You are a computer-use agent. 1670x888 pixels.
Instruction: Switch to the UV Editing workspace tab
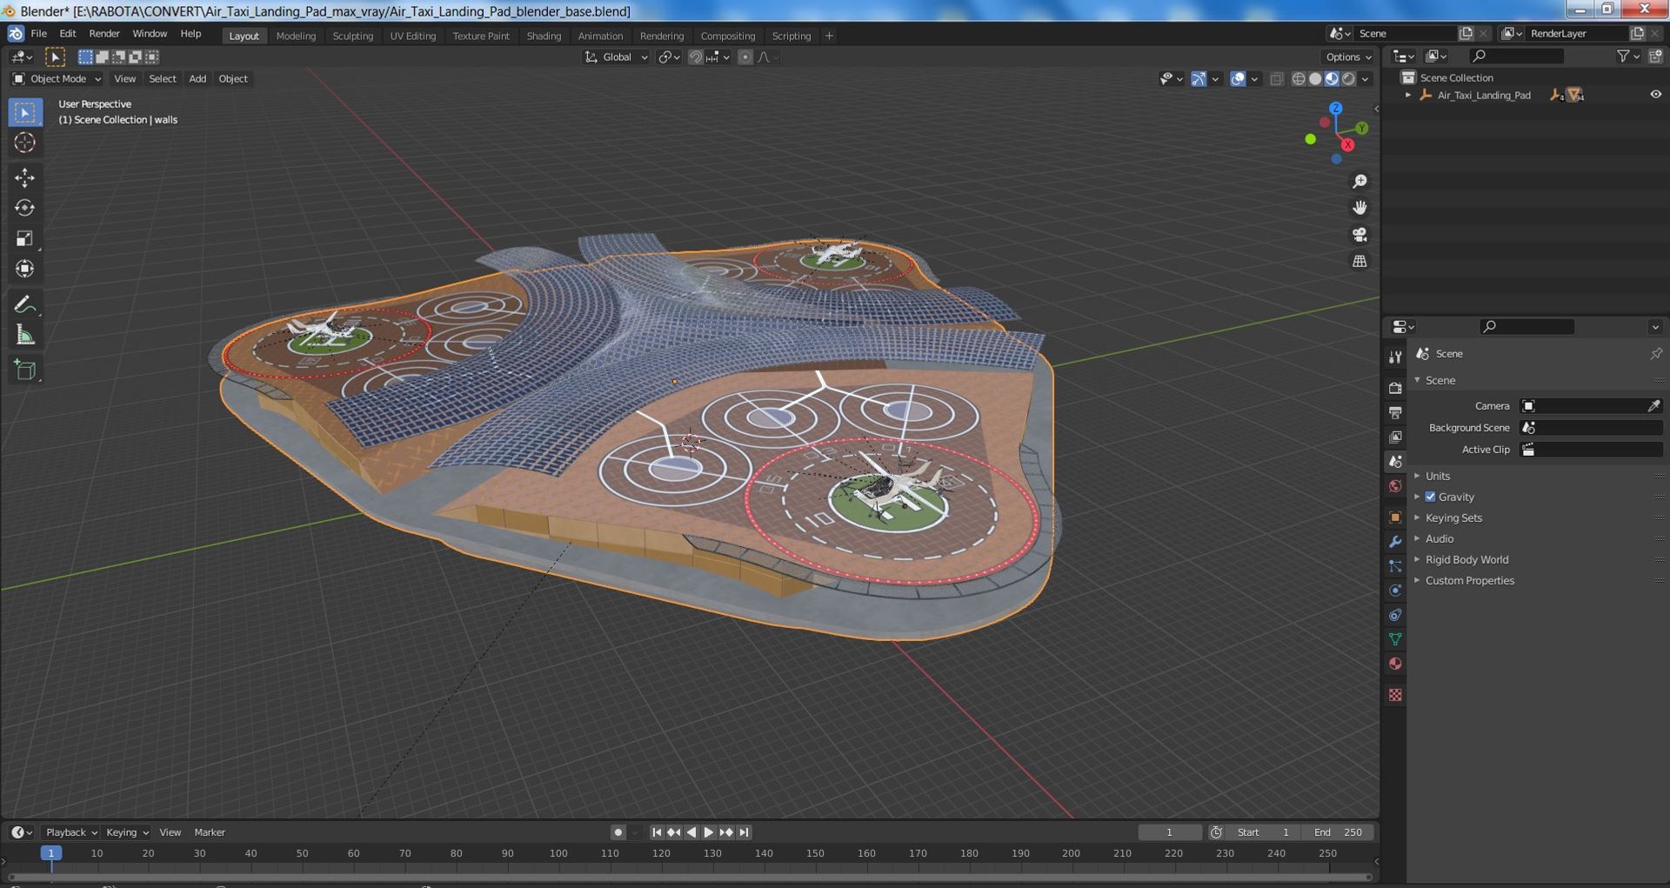pyautogui.click(x=412, y=36)
